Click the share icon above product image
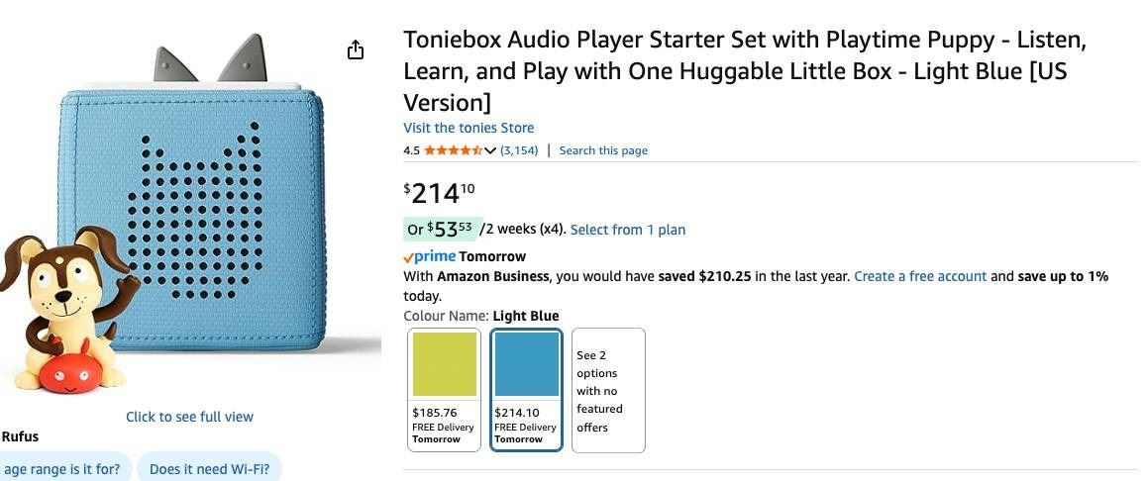The height and width of the screenshot is (481, 1146). 356,50
